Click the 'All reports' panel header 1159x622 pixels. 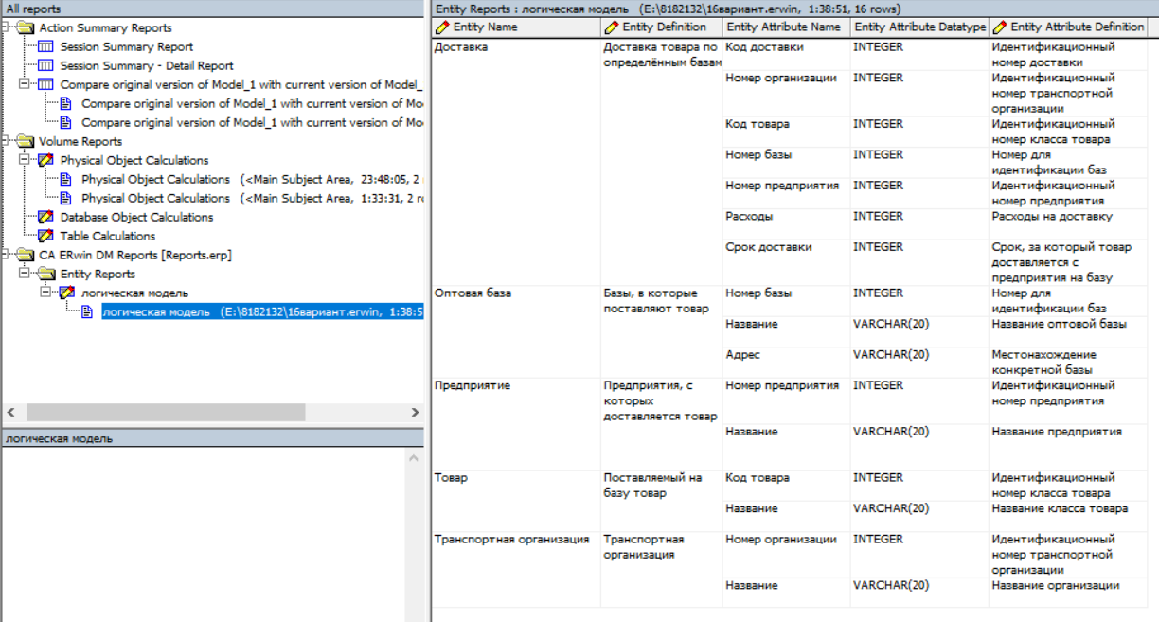pos(212,8)
